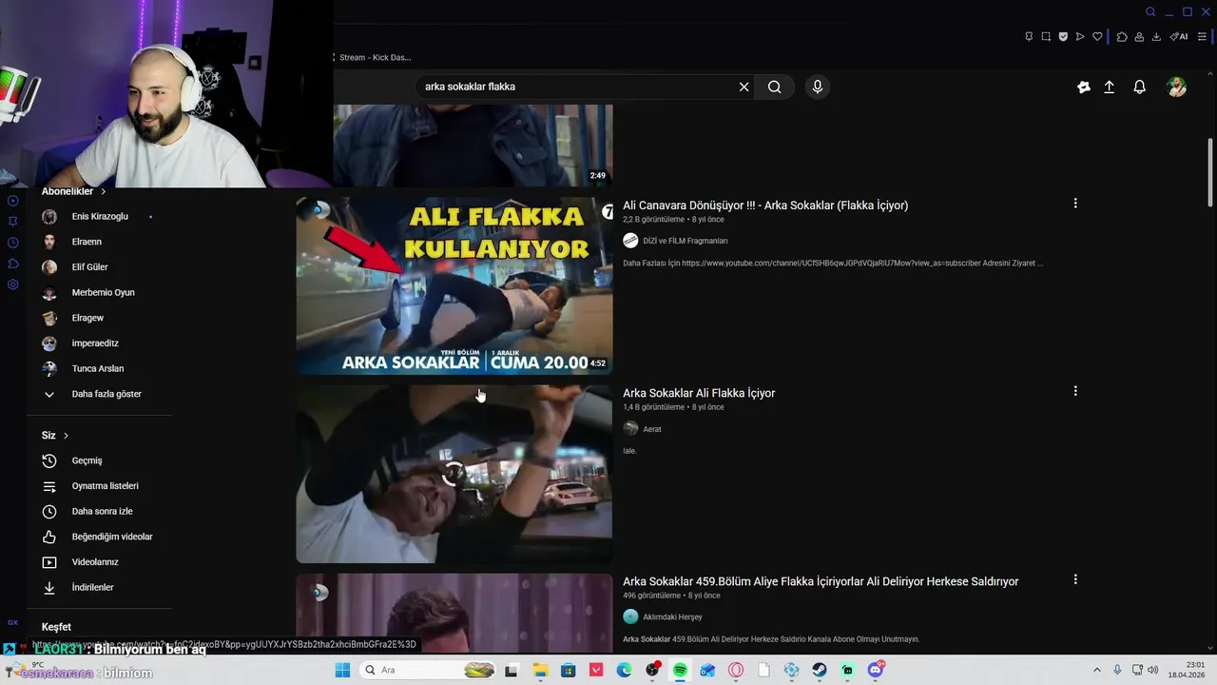This screenshot has height=685, width=1217.
Task: Play 'ALI FLAKKA KULLANIYOR' thumbnail video
Action: click(x=454, y=285)
